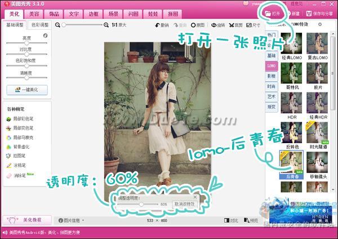Click the 撤销 undo button
Viewport: 338px width, 239px height.
[162, 25]
